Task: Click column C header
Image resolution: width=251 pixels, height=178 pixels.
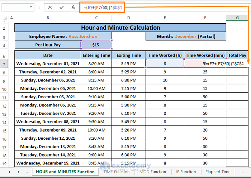Action: pyautogui.click(x=96, y=18)
